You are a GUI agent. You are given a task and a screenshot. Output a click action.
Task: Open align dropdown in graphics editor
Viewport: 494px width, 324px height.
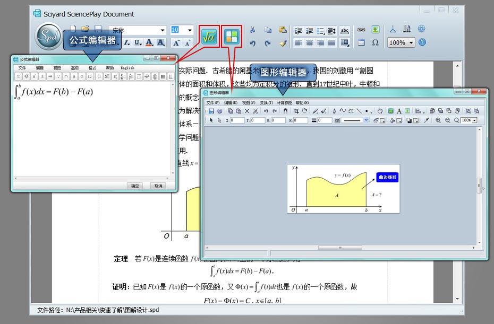420,111
